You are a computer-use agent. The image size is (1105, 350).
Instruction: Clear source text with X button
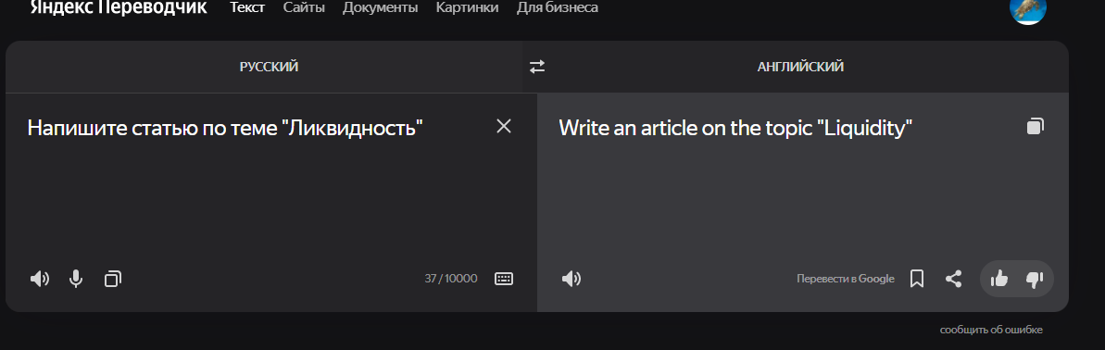tap(503, 126)
